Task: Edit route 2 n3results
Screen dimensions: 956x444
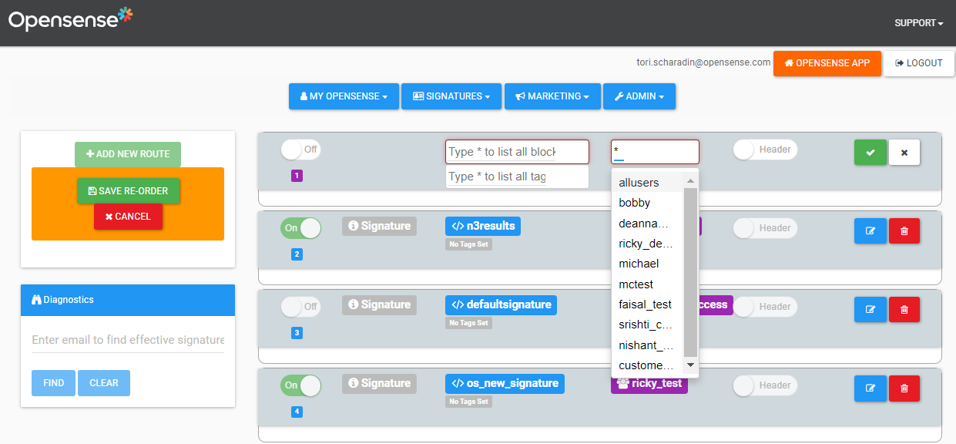Action: pos(870,231)
